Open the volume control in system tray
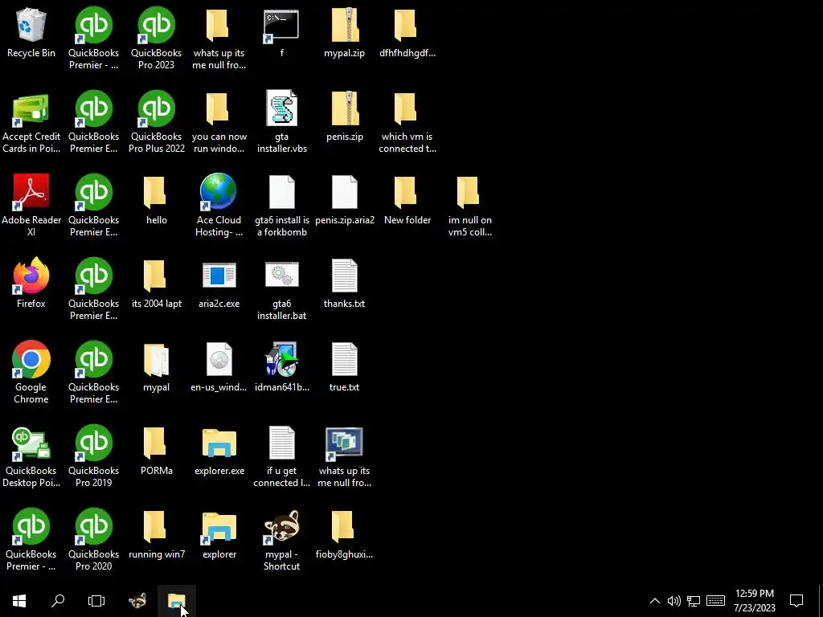Viewport: 823px width, 617px height. [674, 601]
